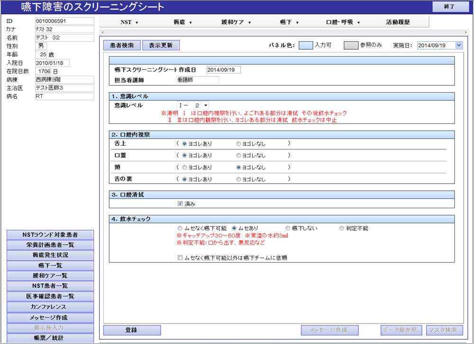Click the ID field showing 0010006591

pyautogui.click(x=64, y=21)
